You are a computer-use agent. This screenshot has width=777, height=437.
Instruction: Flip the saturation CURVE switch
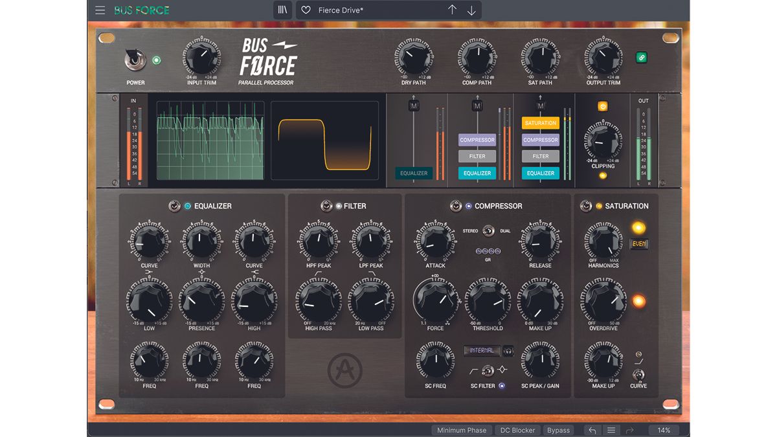point(638,374)
